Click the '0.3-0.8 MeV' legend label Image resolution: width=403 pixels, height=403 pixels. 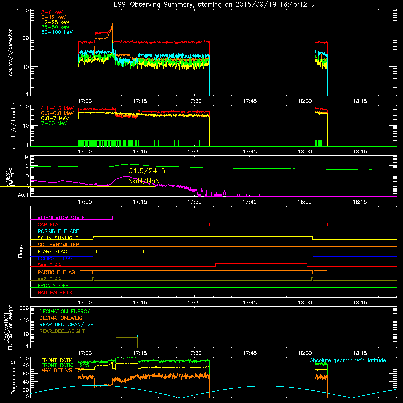pyautogui.click(x=57, y=113)
